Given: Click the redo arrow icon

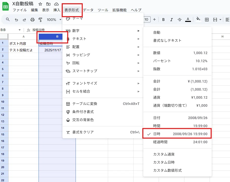Looking at the screenshot, I should pos(24,20).
